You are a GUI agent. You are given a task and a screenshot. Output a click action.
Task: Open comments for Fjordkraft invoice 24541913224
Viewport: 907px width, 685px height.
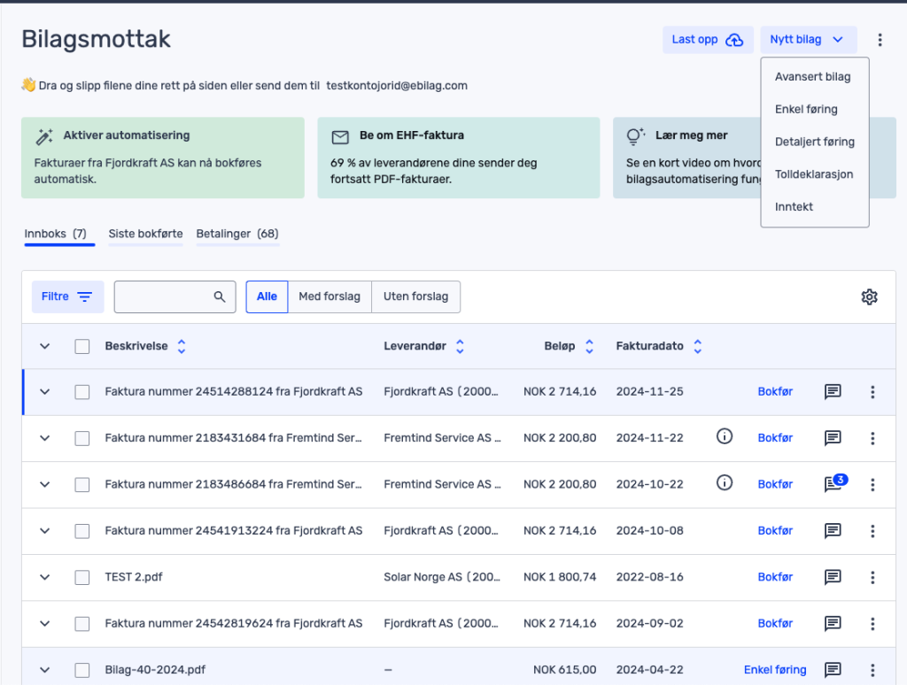pos(833,531)
